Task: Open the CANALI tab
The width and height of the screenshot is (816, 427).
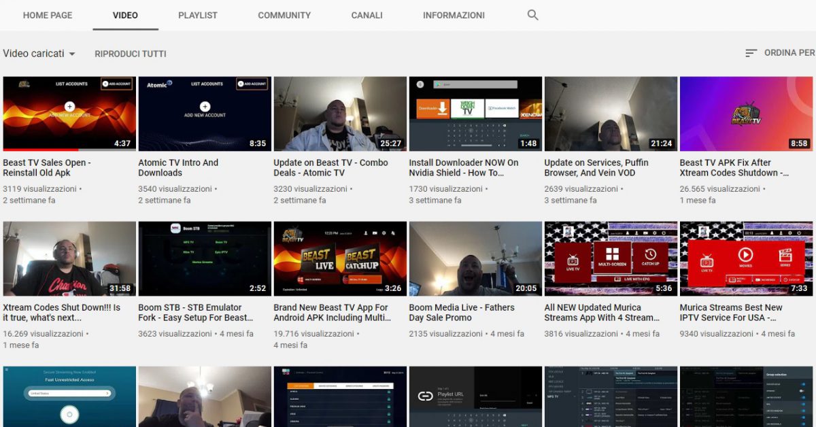Action: coord(367,15)
